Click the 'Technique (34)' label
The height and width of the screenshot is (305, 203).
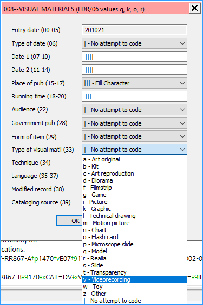click(x=31, y=163)
